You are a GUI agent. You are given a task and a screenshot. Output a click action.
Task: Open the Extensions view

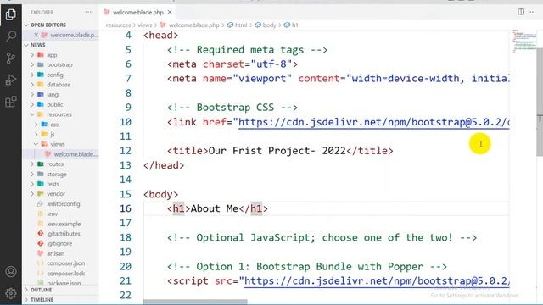[x=11, y=102]
